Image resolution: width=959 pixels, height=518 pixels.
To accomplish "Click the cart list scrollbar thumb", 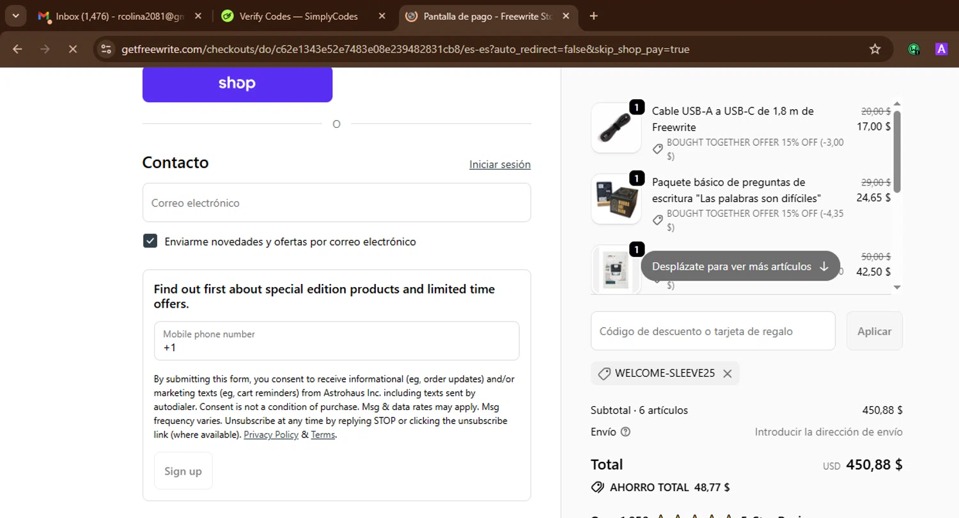I will point(897,152).
